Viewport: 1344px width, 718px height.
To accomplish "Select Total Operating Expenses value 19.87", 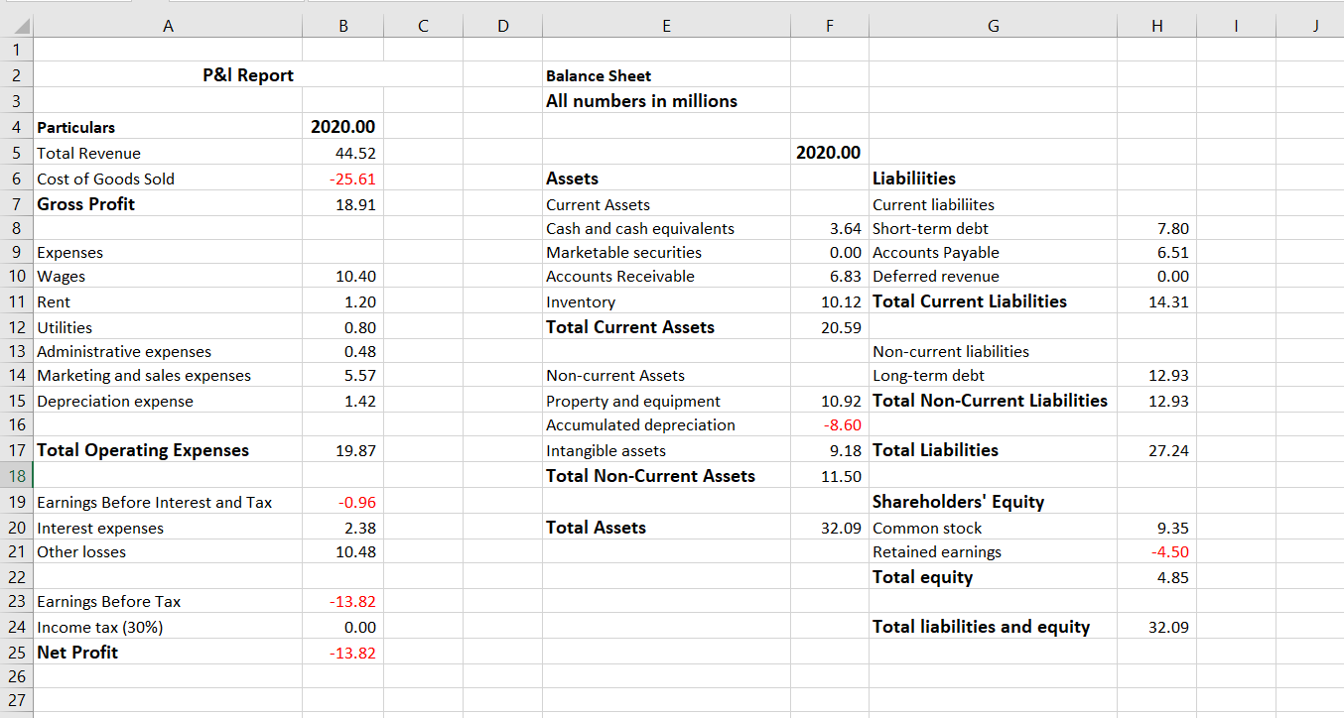I will [342, 450].
